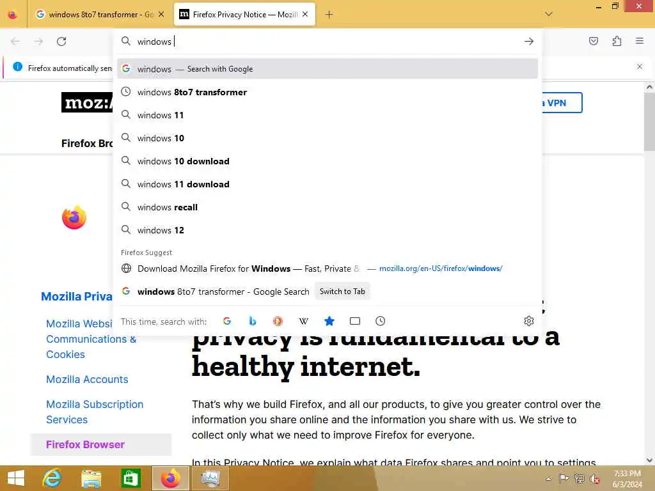Search this time with DuckDuckGo icon
655x491 pixels.
278,321
